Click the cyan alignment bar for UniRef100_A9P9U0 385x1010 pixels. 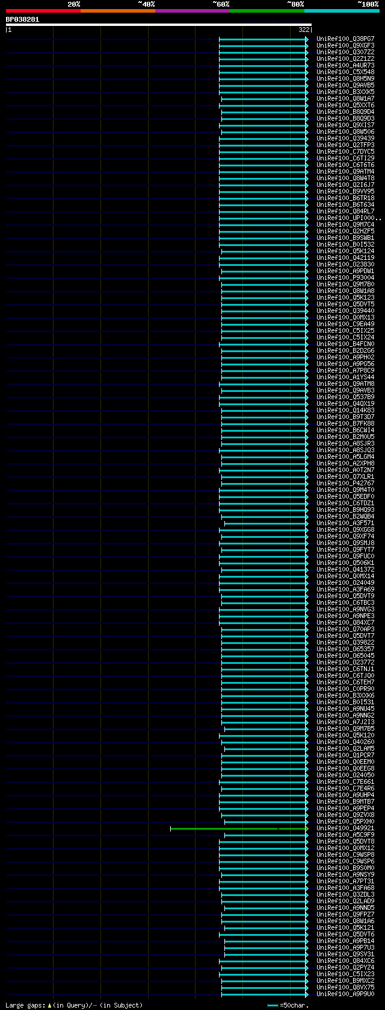pyautogui.click(x=265, y=994)
